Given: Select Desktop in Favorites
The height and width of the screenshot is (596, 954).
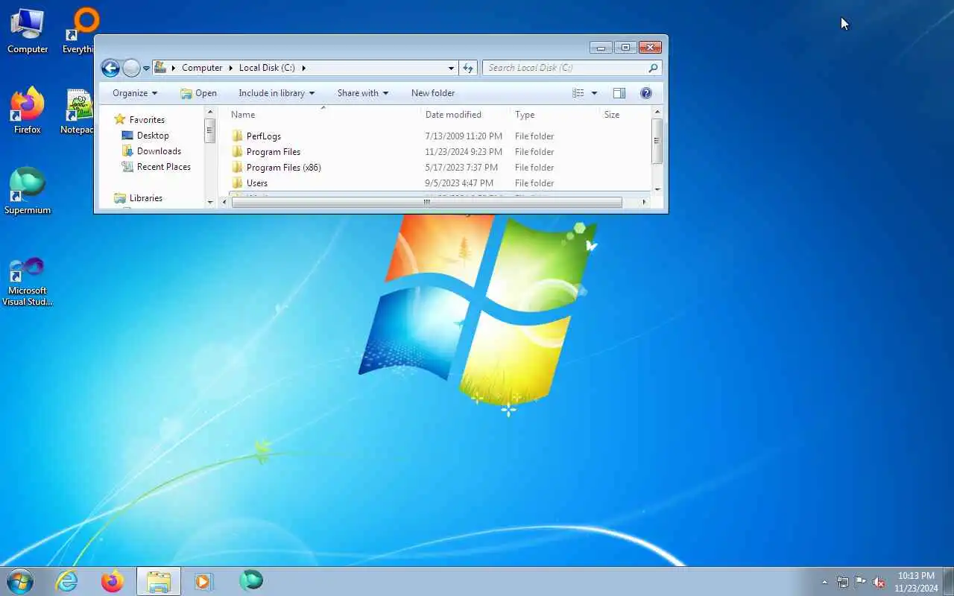Looking at the screenshot, I should tap(153, 136).
